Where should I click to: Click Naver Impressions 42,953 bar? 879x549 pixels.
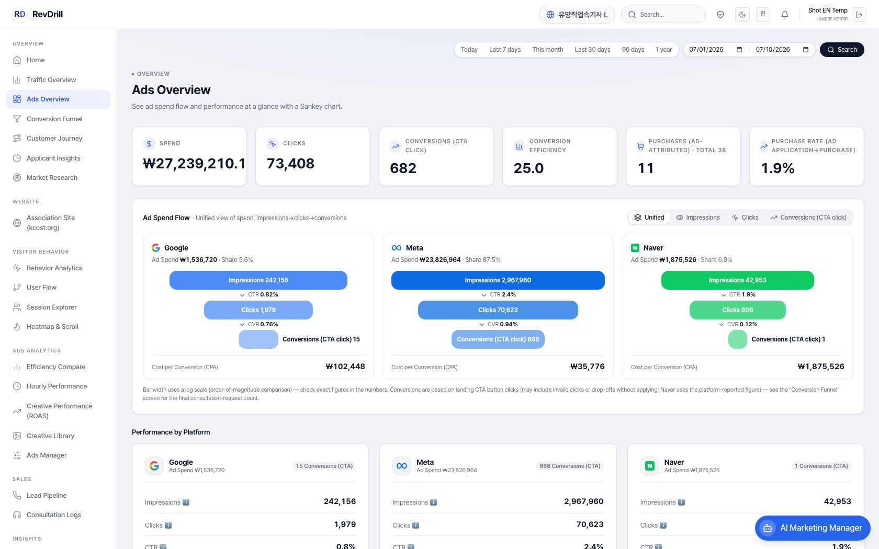(x=738, y=280)
